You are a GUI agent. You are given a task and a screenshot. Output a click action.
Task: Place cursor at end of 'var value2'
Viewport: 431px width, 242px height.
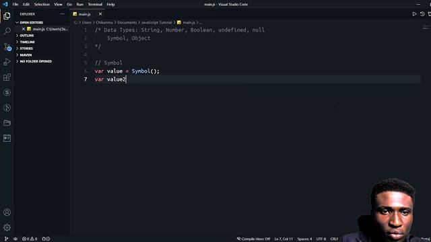coord(126,79)
